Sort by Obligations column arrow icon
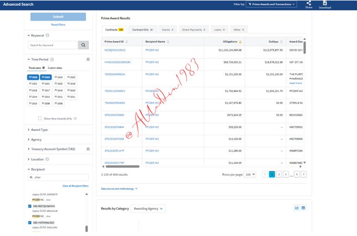Image resolution: width=357 pixels, height=236 pixels. point(240,41)
